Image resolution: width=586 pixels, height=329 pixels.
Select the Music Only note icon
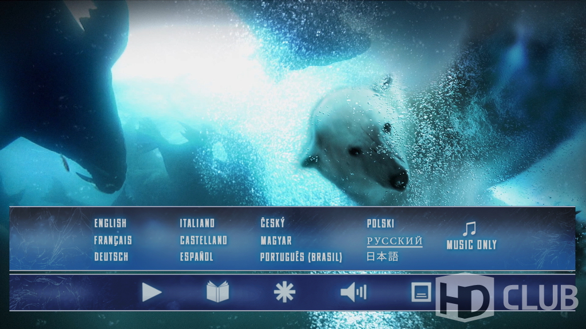coord(469,228)
